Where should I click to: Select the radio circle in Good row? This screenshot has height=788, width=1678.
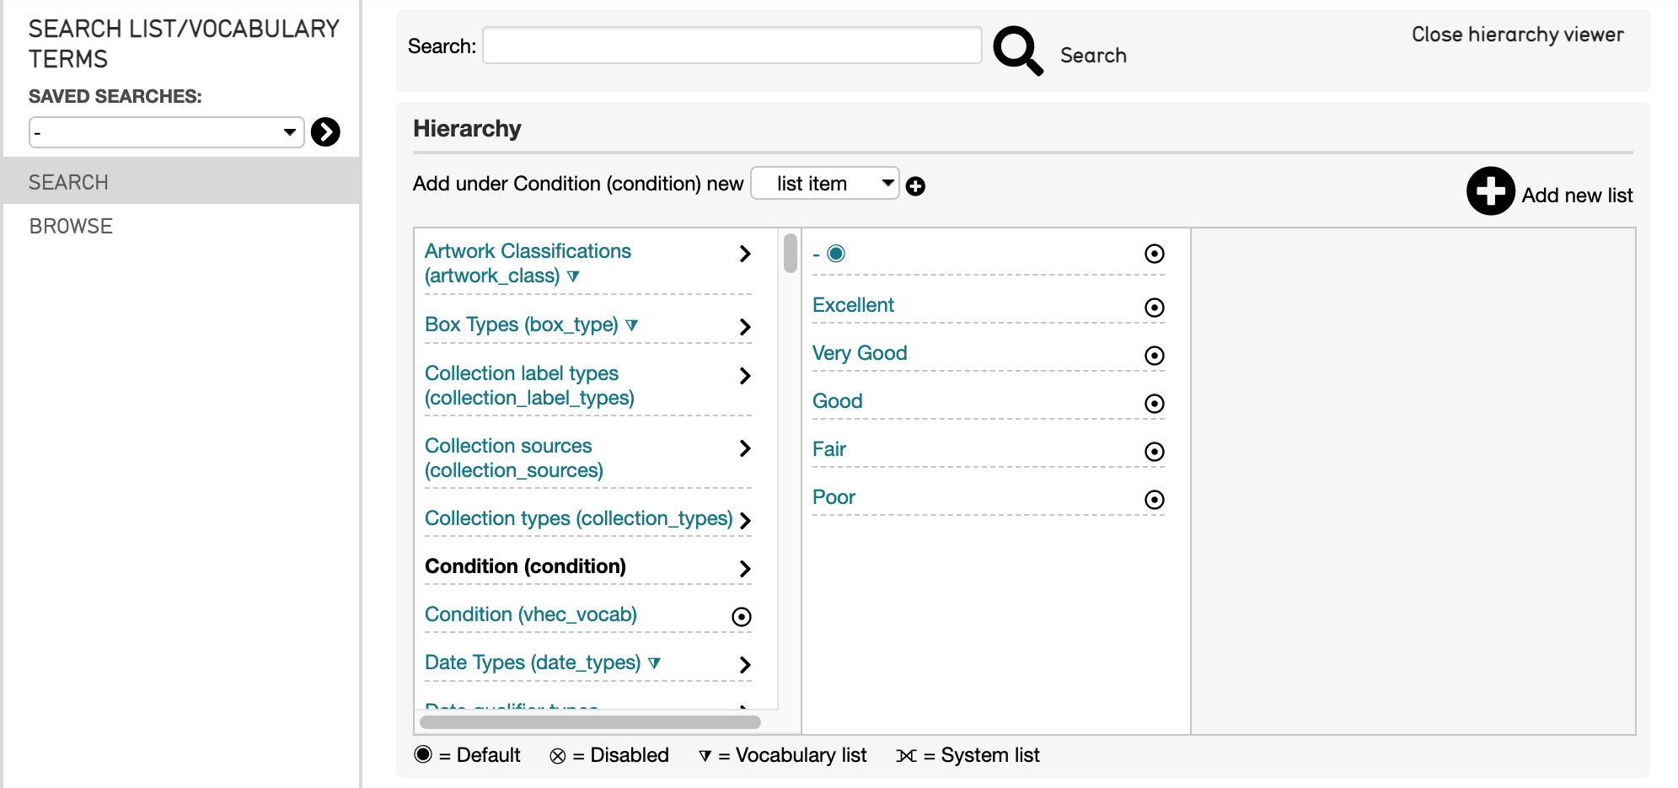1154,404
